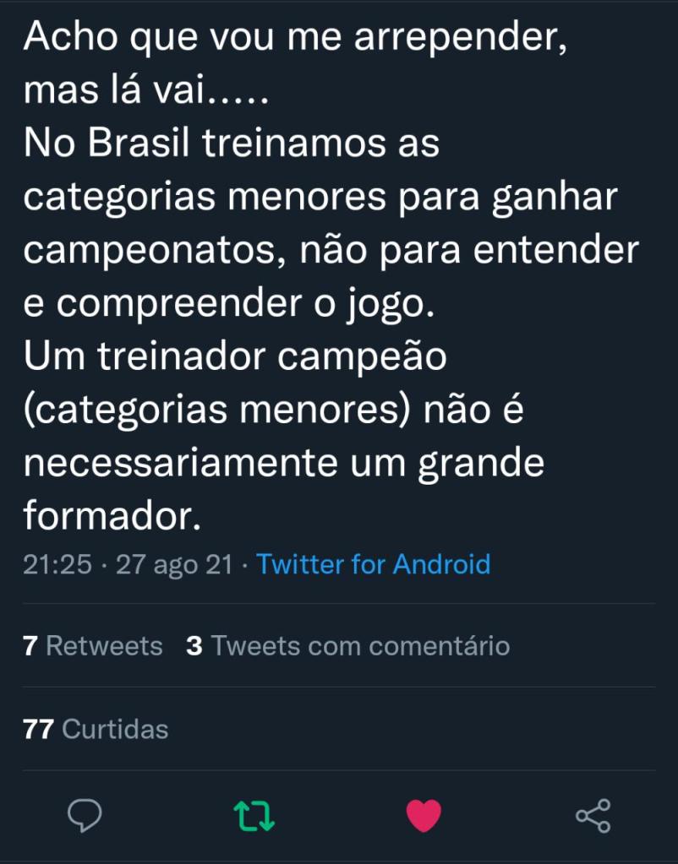The width and height of the screenshot is (678, 864).
Task: Click the "7" retweet count number
Action: (30, 646)
